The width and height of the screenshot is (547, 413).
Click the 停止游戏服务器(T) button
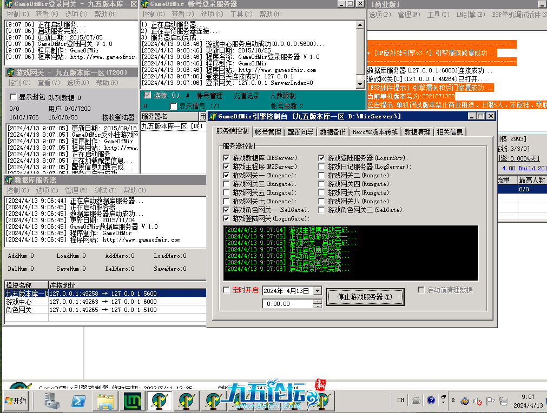tap(365, 297)
